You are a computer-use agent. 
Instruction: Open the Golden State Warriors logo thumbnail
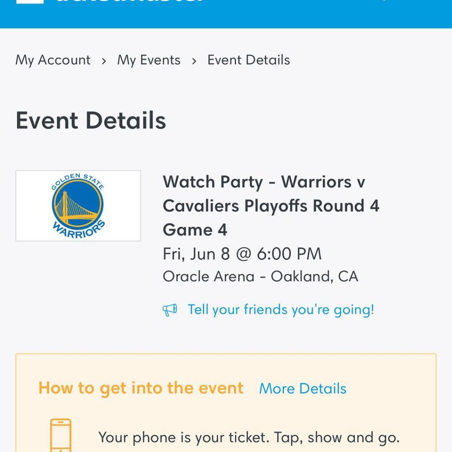click(78, 206)
